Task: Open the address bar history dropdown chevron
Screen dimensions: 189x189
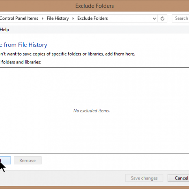Action: click(x=154, y=19)
